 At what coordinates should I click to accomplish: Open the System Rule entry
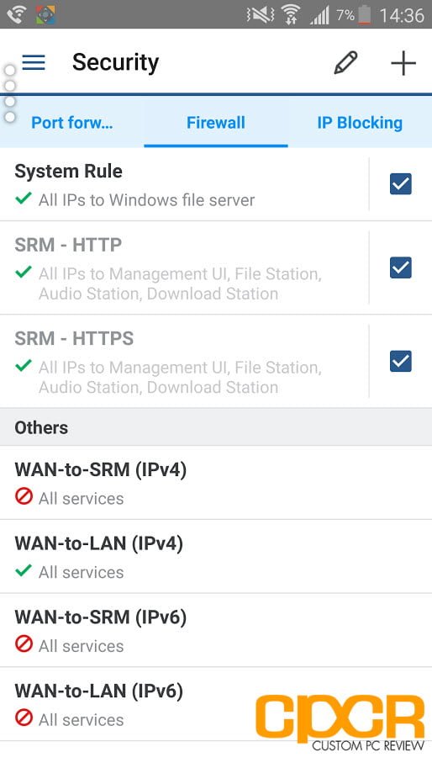(183, 184)
